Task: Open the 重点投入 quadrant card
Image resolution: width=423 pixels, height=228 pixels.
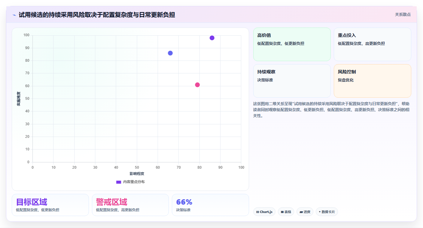Action: click(373, 44)
